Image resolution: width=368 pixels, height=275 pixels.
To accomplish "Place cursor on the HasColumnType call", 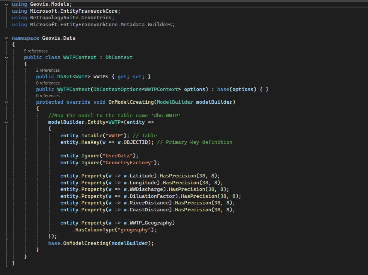I will [x=95, y=229].
